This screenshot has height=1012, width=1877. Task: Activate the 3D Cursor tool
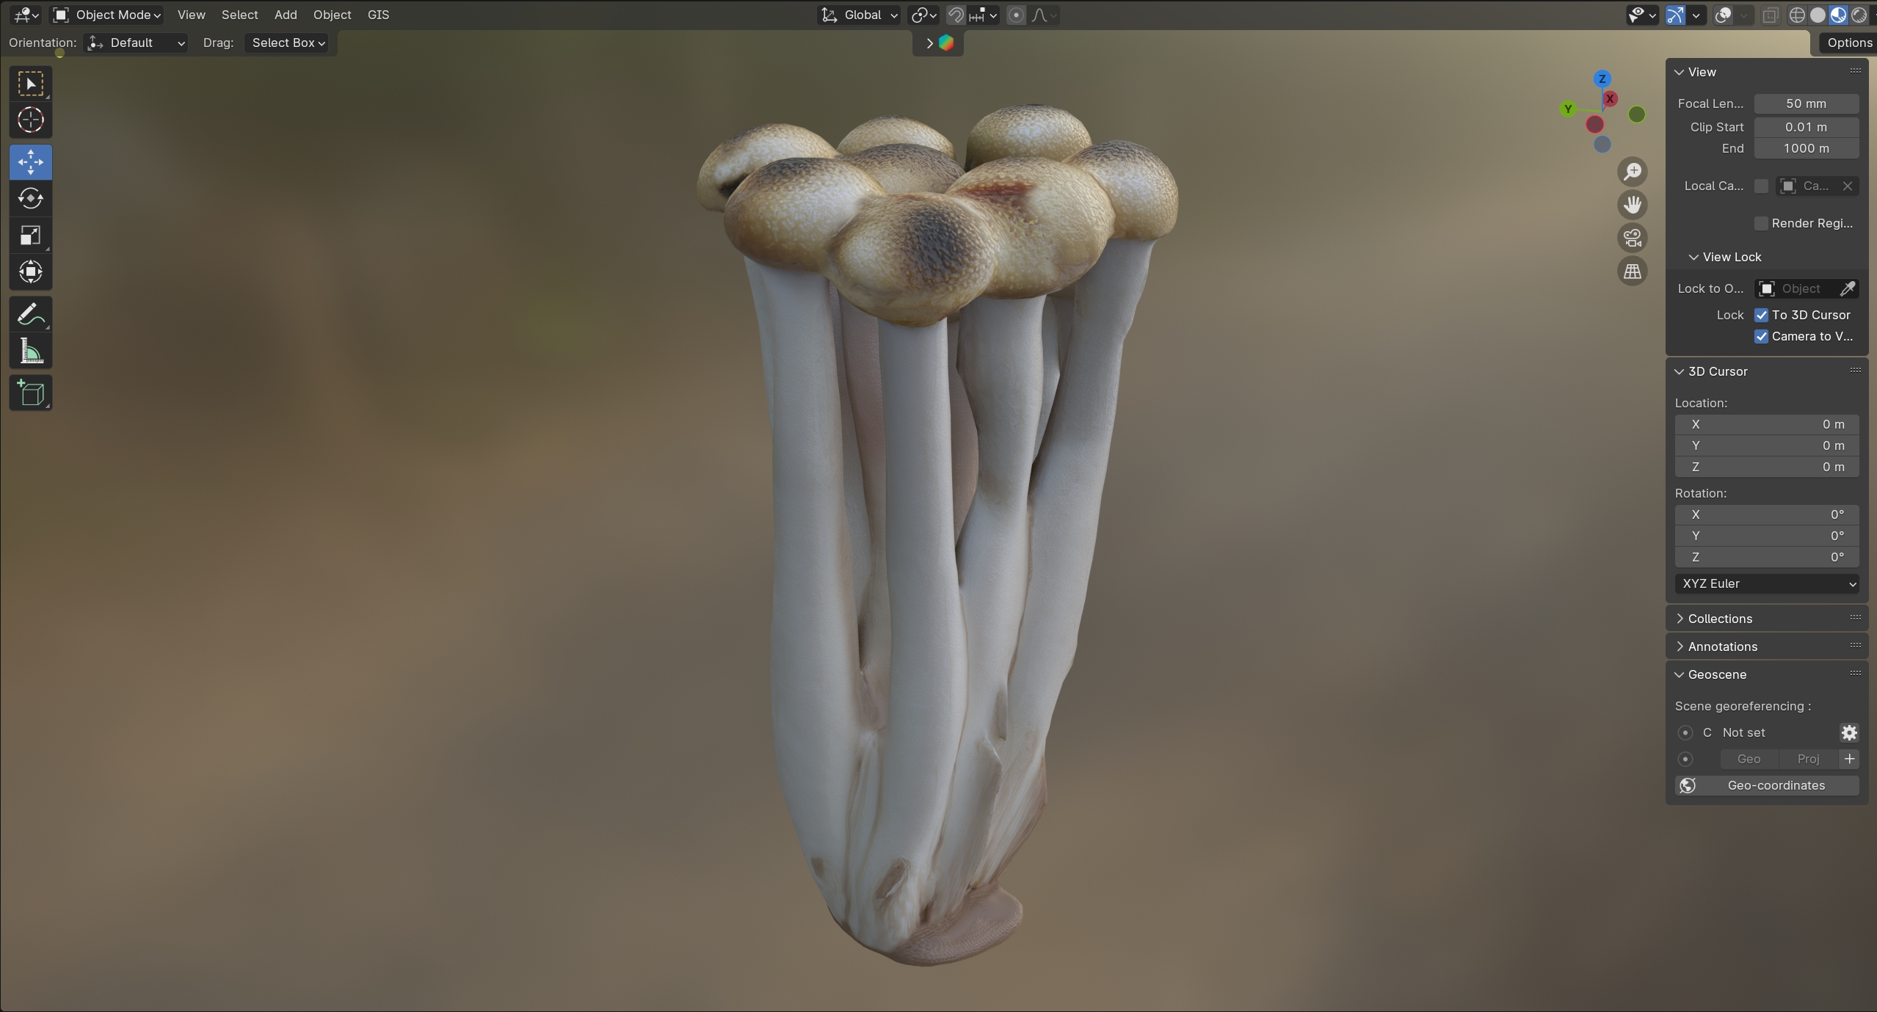pyautogui.click(x=30, y=120)
